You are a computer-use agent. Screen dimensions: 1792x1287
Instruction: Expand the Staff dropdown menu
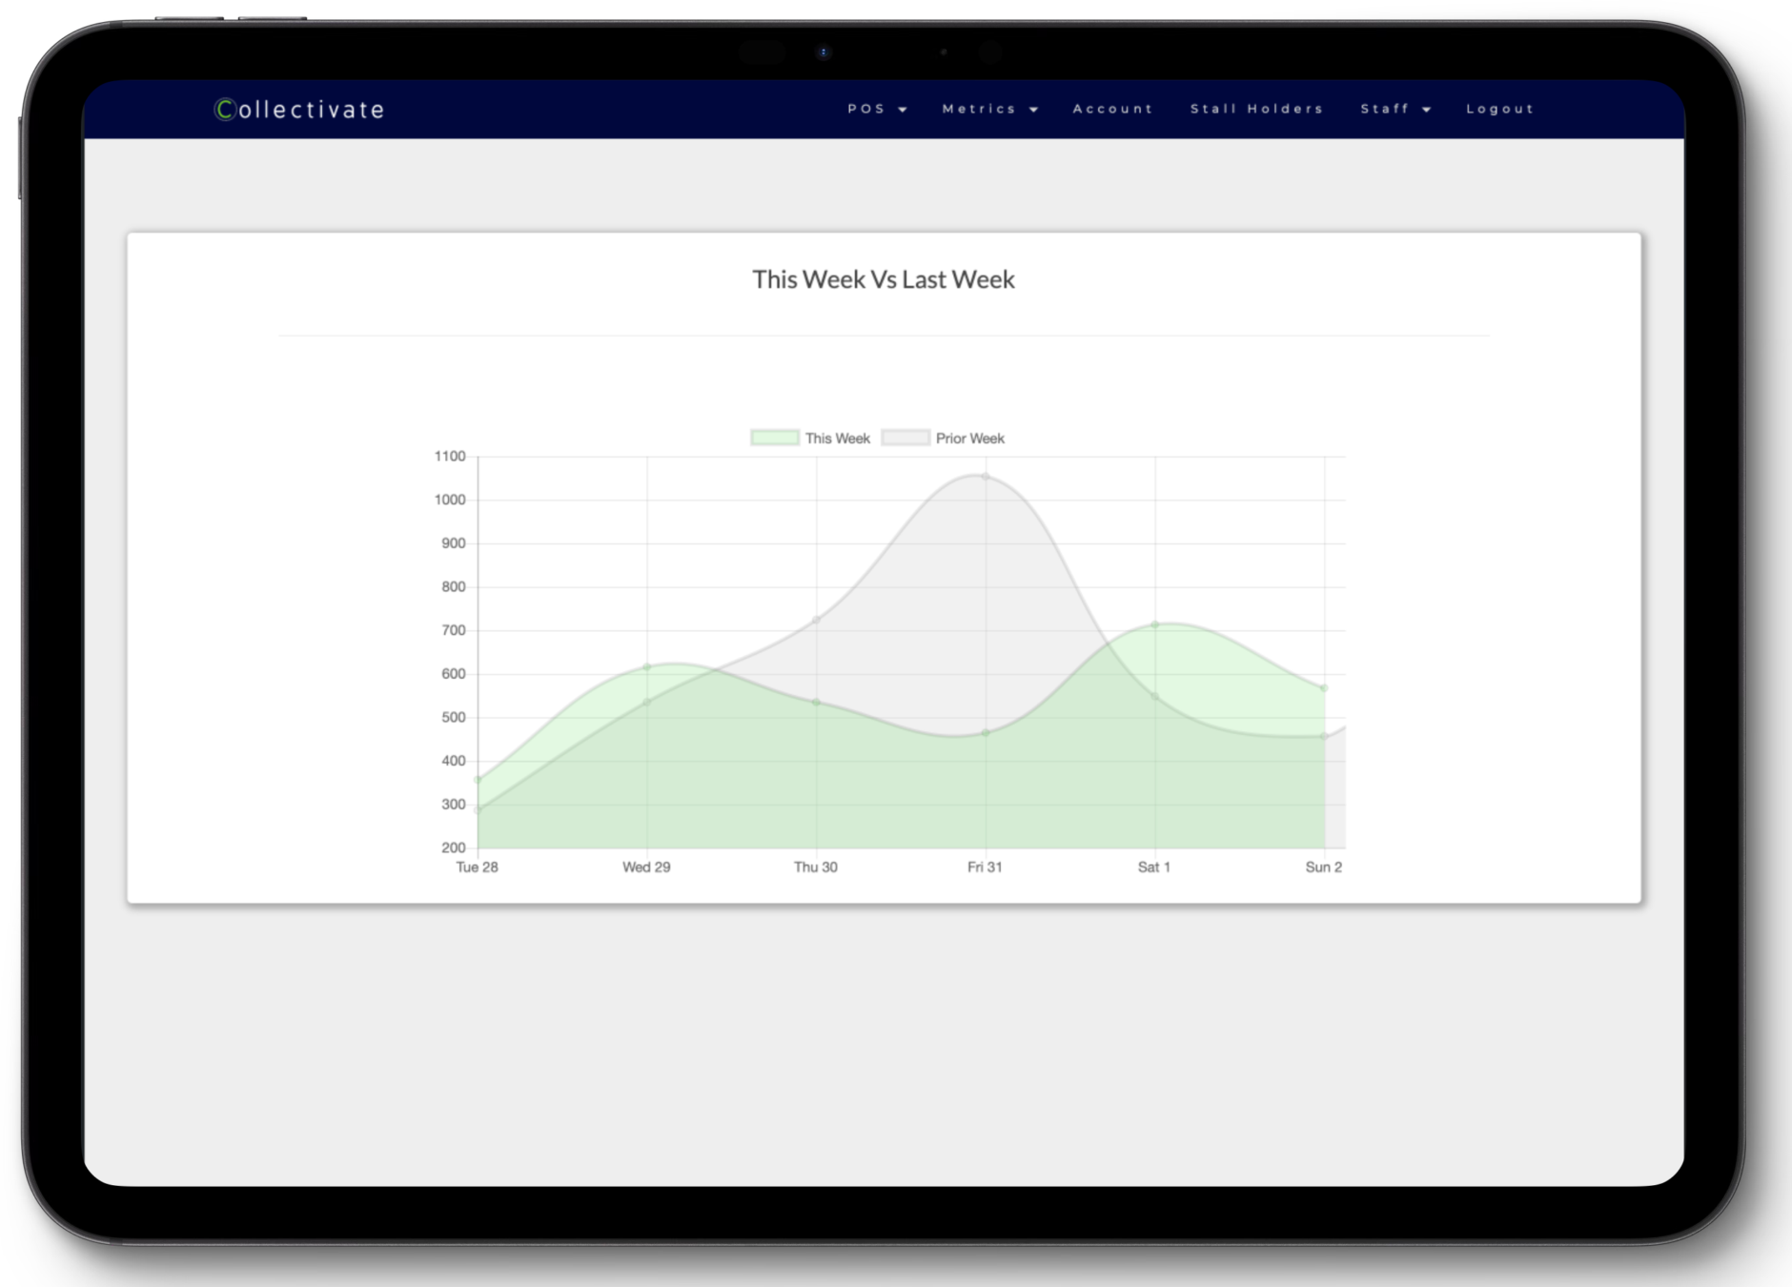tap(1395, 109)
